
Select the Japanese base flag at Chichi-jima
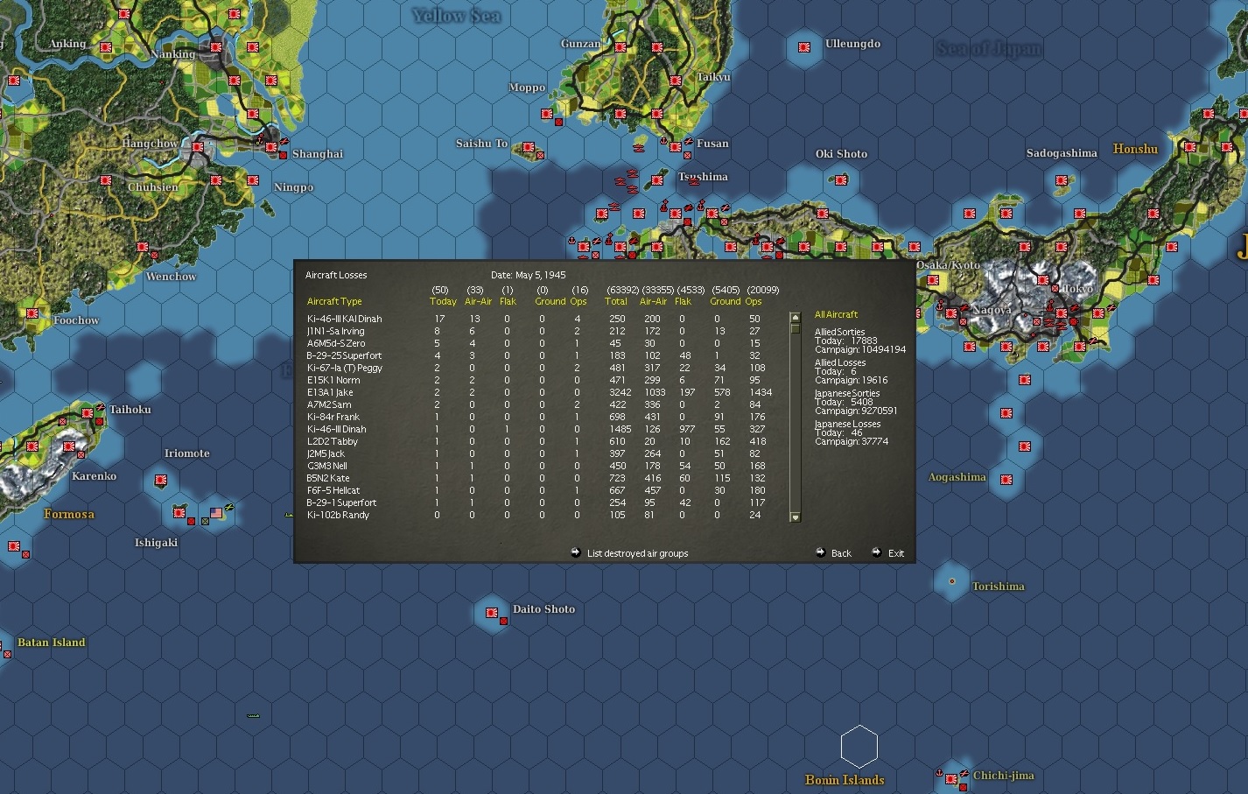[951, 779]
